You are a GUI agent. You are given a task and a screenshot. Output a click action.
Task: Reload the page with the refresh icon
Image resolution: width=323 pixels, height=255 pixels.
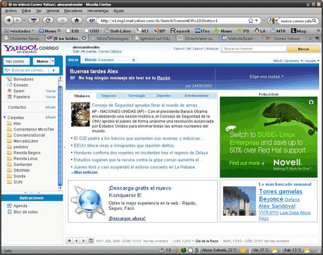[x=48, y=20]
